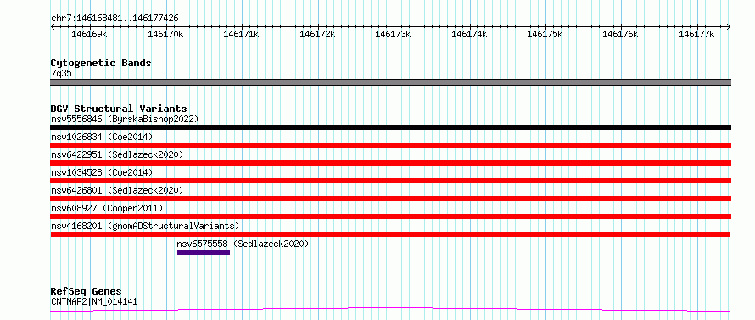Click the 146174k ruler tick label
The height and width of the screenshot is (320, 755).
[469, 34]
